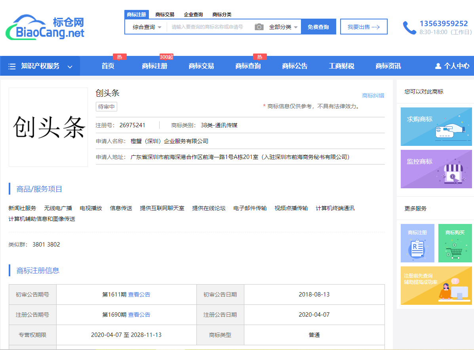Click the 计算机辅助信息和图像传送 service item
The width and height of the screenshot is (474, 350).
[42, 219]
